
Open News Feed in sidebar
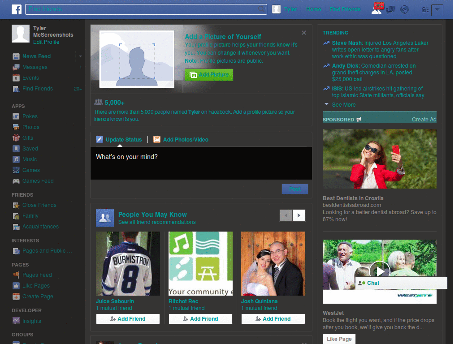pyautogui.click(x=37, y=56)
